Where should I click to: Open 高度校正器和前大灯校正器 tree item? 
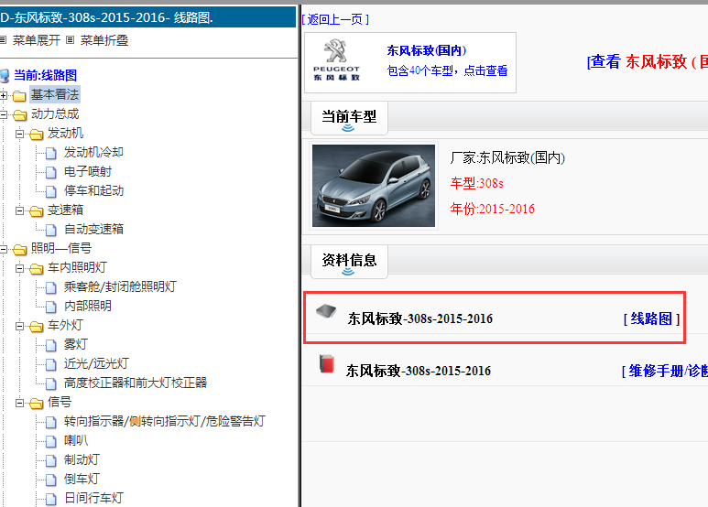136,383
